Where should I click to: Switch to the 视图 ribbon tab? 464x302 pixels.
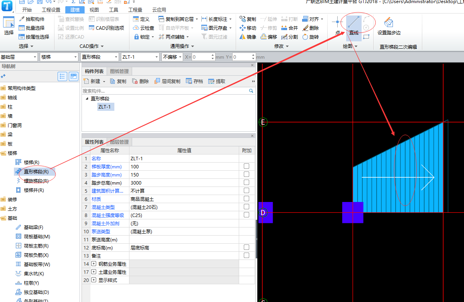tap(94, 10)
